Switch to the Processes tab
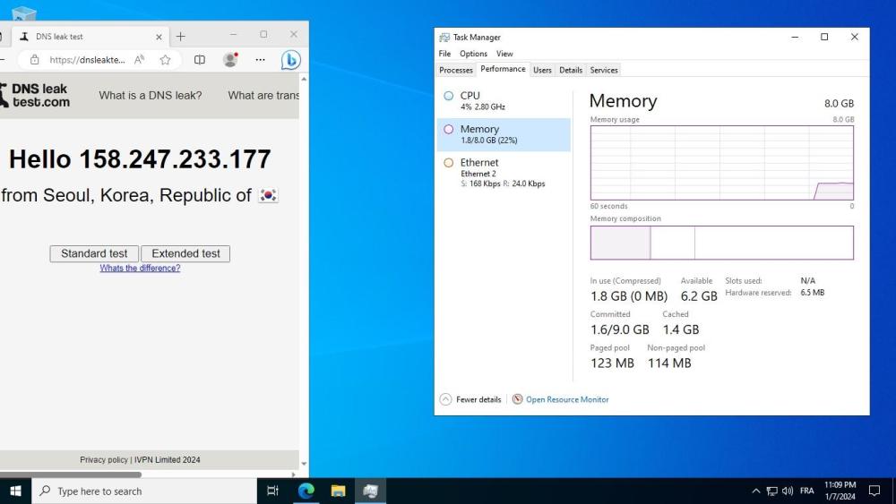The width and height of the screenshot is (896, 504). tap(456, 70)
